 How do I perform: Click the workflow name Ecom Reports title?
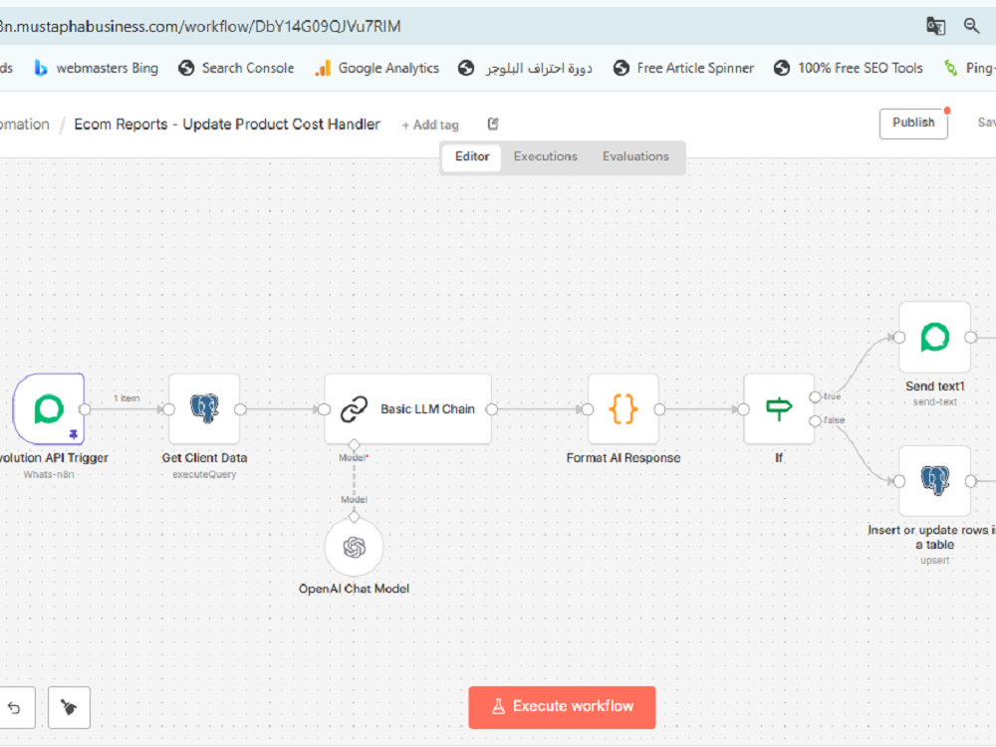pyautogui.click(x=227, y=124)
